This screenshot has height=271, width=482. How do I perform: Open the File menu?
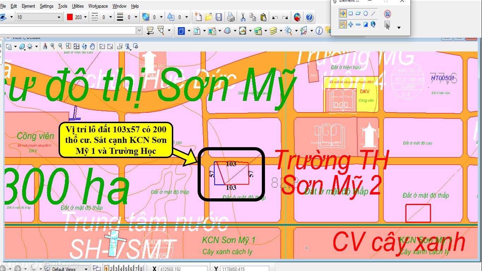click(x=4, y=6)
